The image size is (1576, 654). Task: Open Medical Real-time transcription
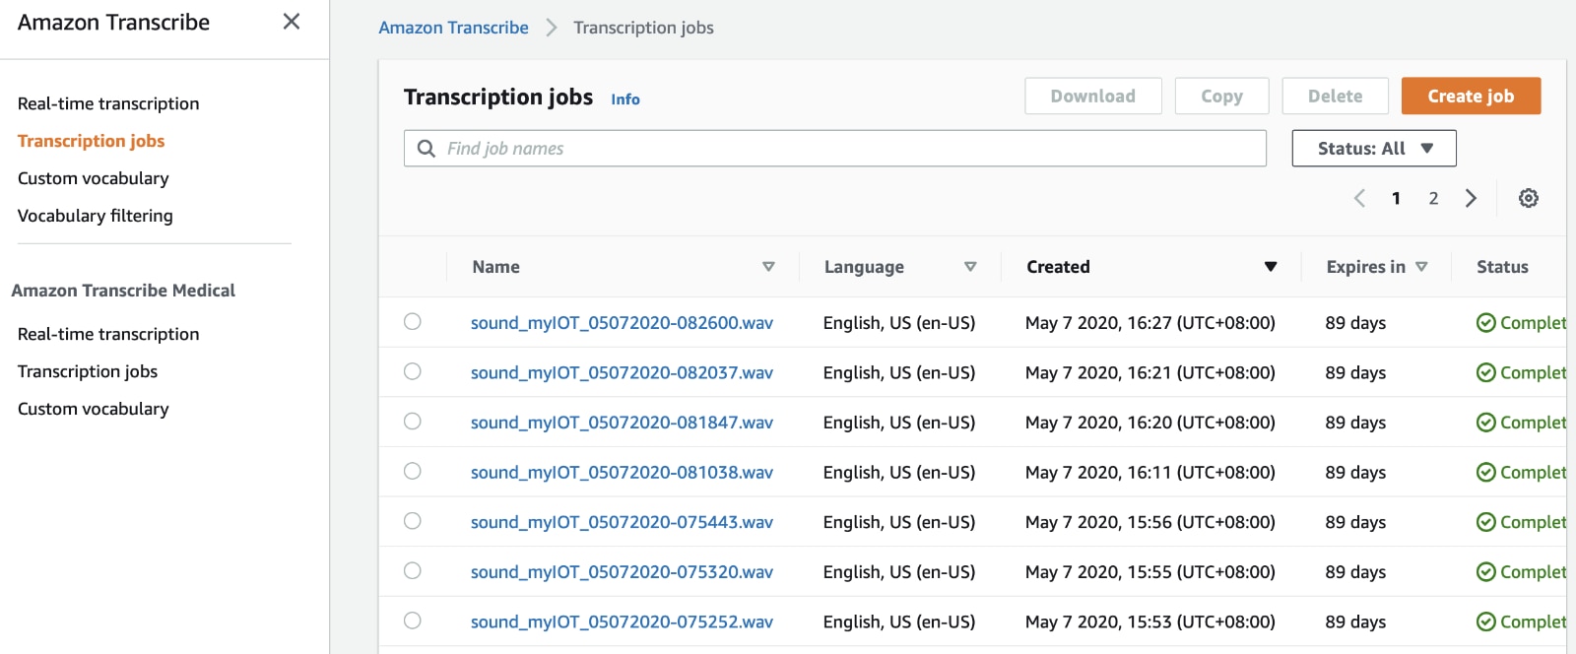(108, 334)
